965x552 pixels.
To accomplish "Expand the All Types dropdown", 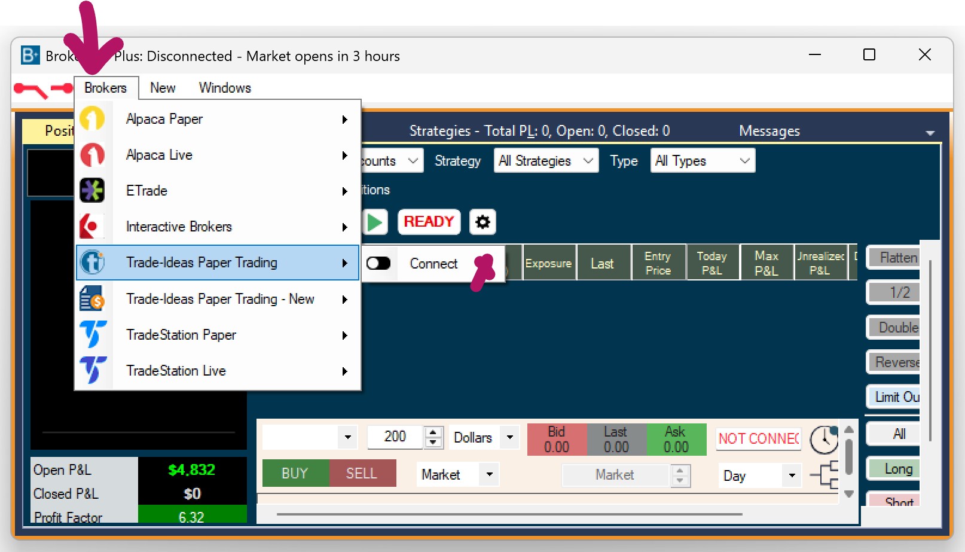I will (702, 161).
